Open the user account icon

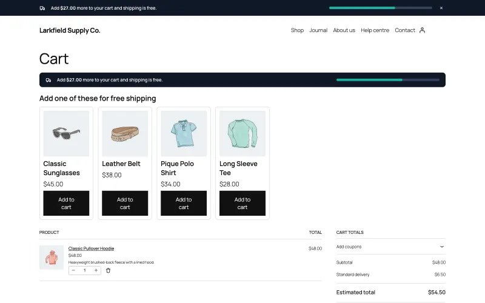(x=422, y=30)
